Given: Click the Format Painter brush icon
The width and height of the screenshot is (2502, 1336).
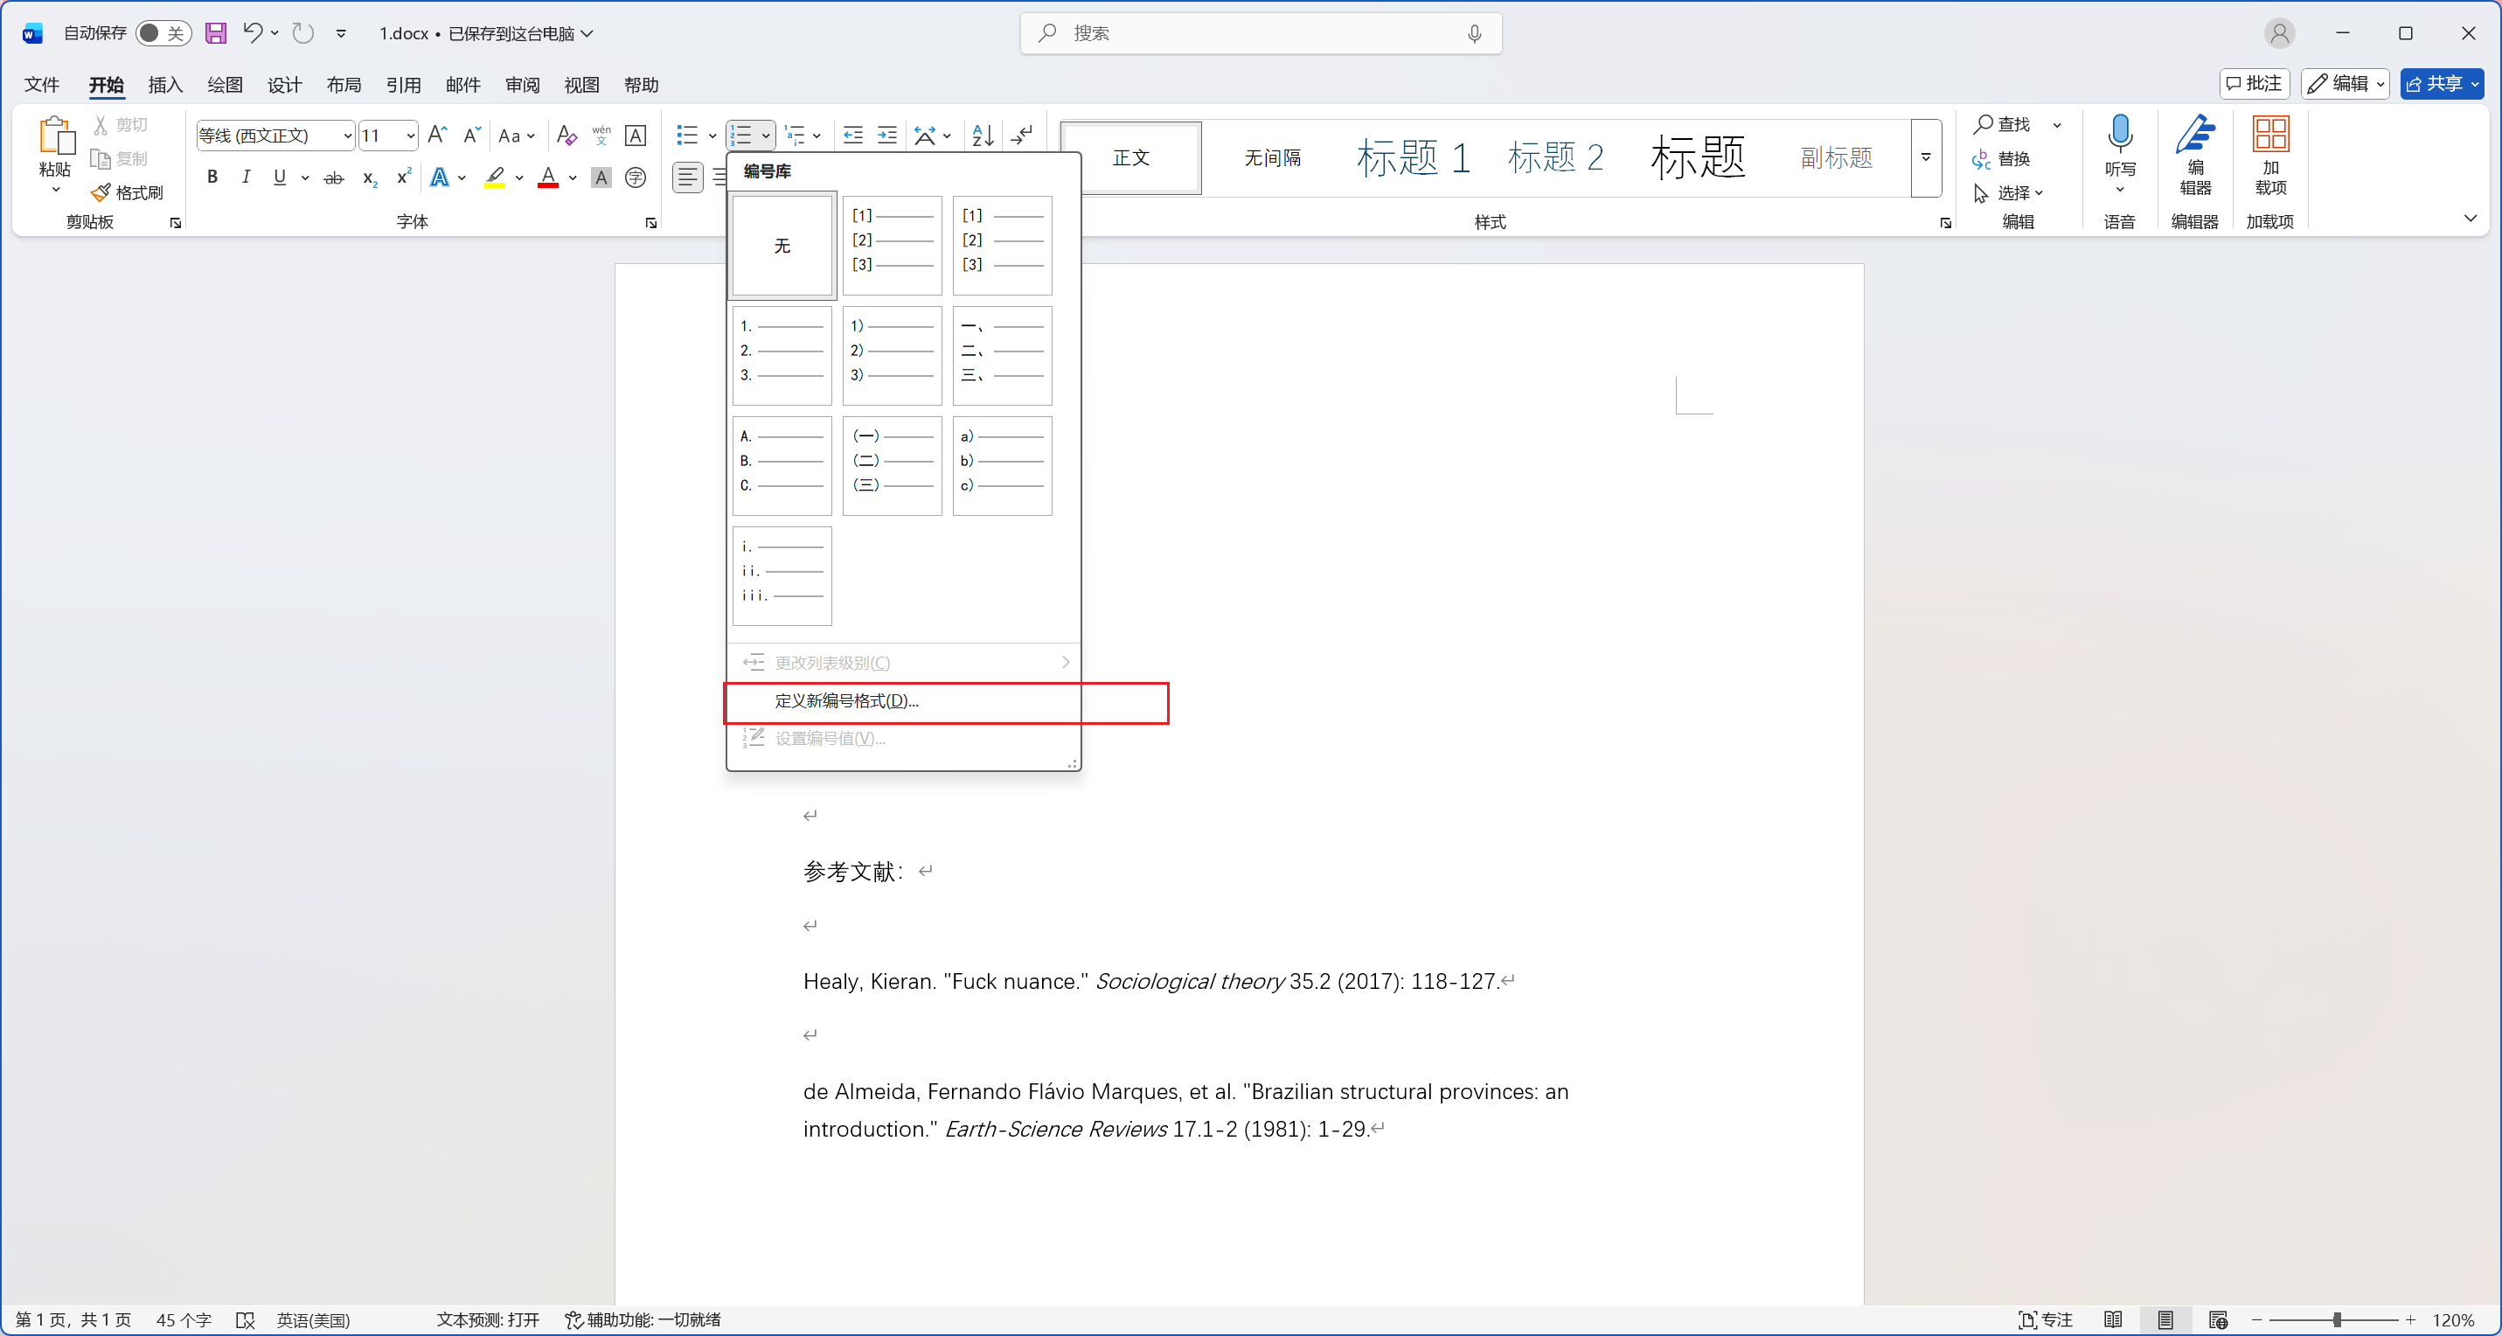Looking at the screenshot, I should click(x=101, y=191).
